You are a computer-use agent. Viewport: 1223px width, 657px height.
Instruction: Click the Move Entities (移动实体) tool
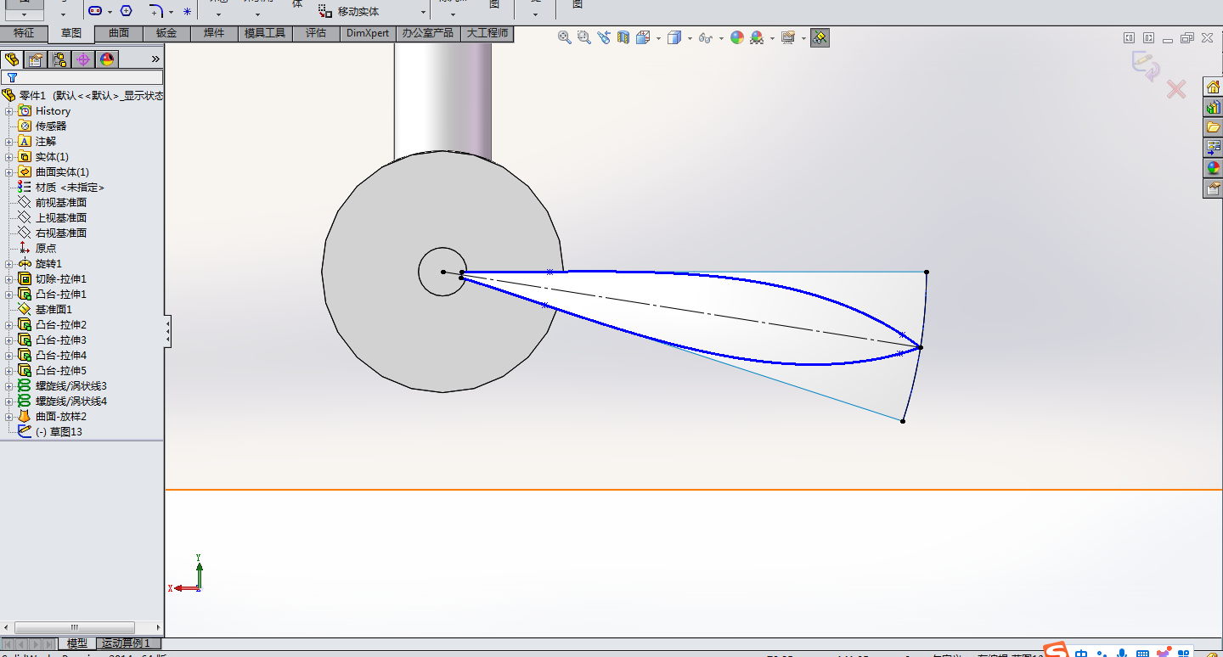click(348, 12)
